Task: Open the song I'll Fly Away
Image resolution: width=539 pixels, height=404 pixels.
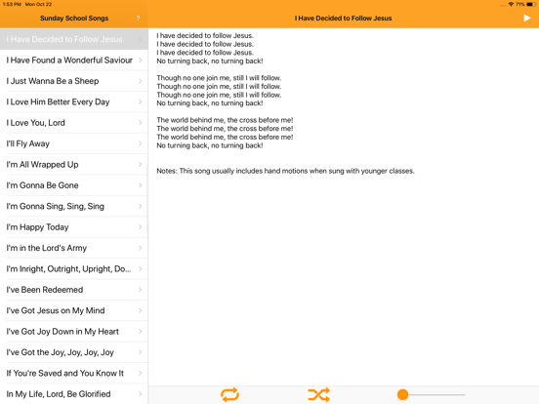Action: pos(74,143)
